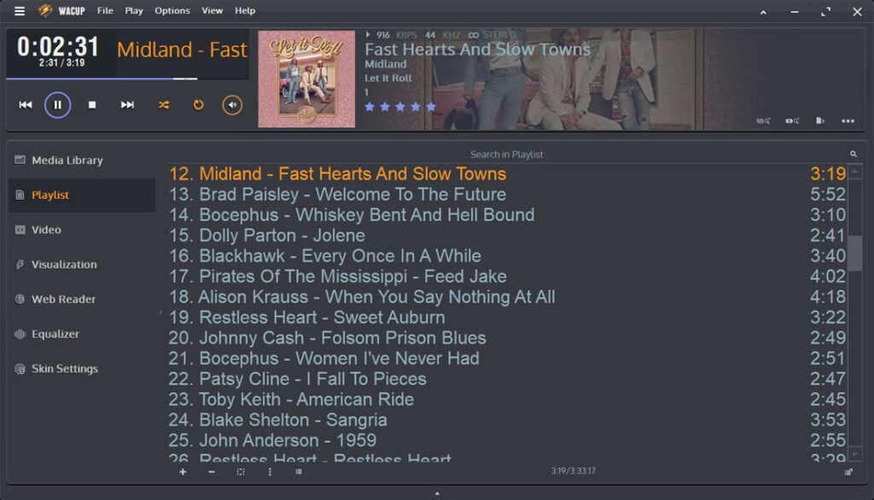The image size is (874, 500).
Task: Skip to the previous track
Action: pyautogui.click(x=26, y=105)
